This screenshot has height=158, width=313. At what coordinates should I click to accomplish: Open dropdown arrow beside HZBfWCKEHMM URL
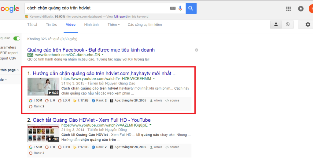tap(154, 78)
